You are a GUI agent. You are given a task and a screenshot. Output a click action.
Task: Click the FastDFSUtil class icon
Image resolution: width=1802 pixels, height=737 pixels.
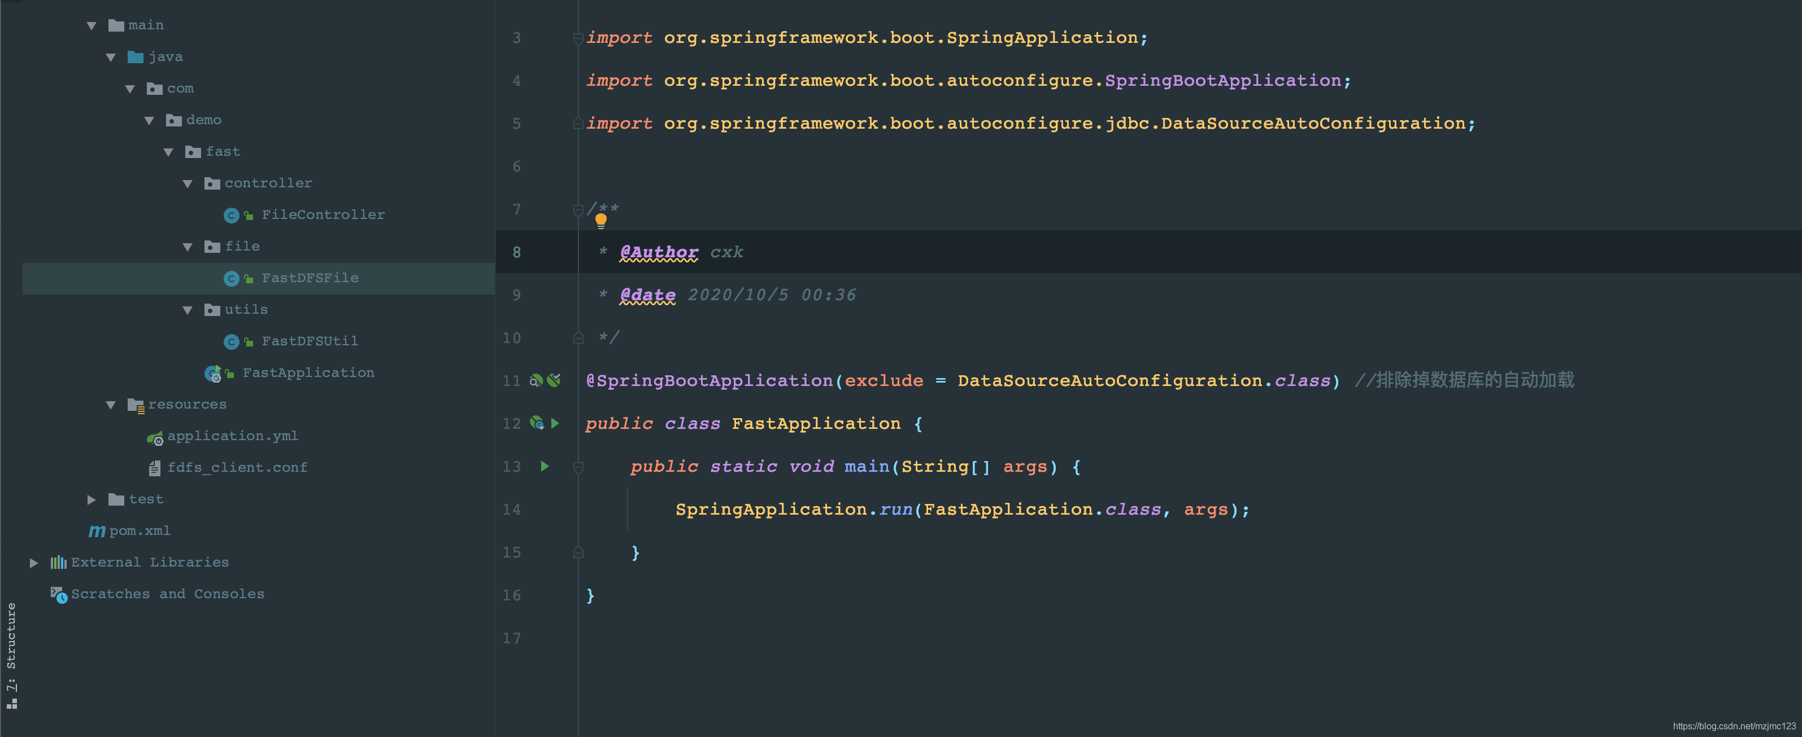point(232,341)
